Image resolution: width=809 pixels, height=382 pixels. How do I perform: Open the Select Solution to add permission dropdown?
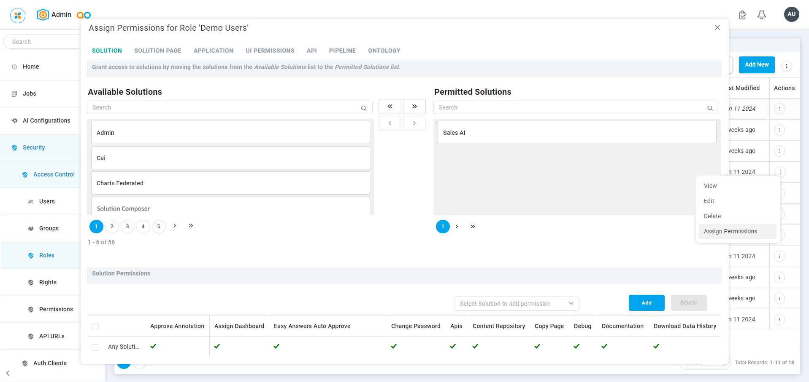point(516,304)
